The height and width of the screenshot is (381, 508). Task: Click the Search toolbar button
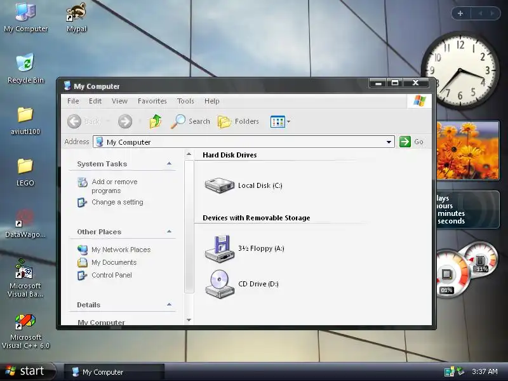tap(190, 121)
